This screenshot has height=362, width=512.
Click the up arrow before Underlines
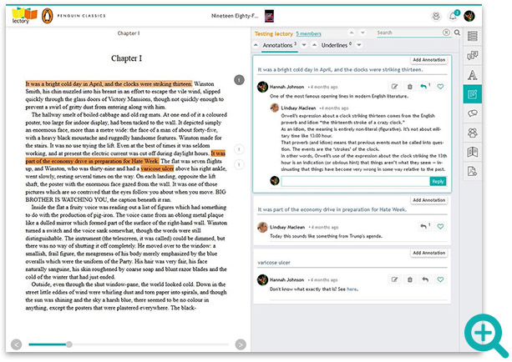pyautogui.click(x=314, y=45)
